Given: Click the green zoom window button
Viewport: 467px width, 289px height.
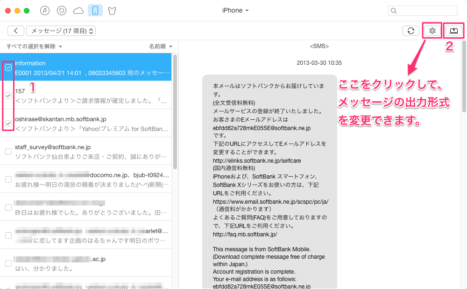Looking at the screenshot, I should pyautogui.click(x=27, y=11).
